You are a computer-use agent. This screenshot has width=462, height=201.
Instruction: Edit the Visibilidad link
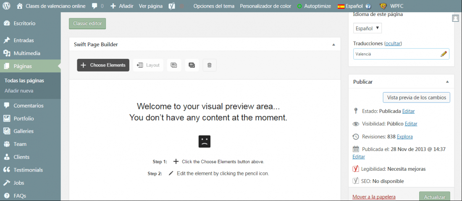click(411, 124)
